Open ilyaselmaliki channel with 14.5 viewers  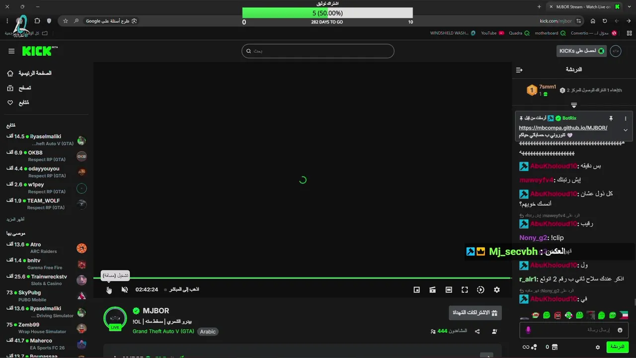tap(46, 140)
